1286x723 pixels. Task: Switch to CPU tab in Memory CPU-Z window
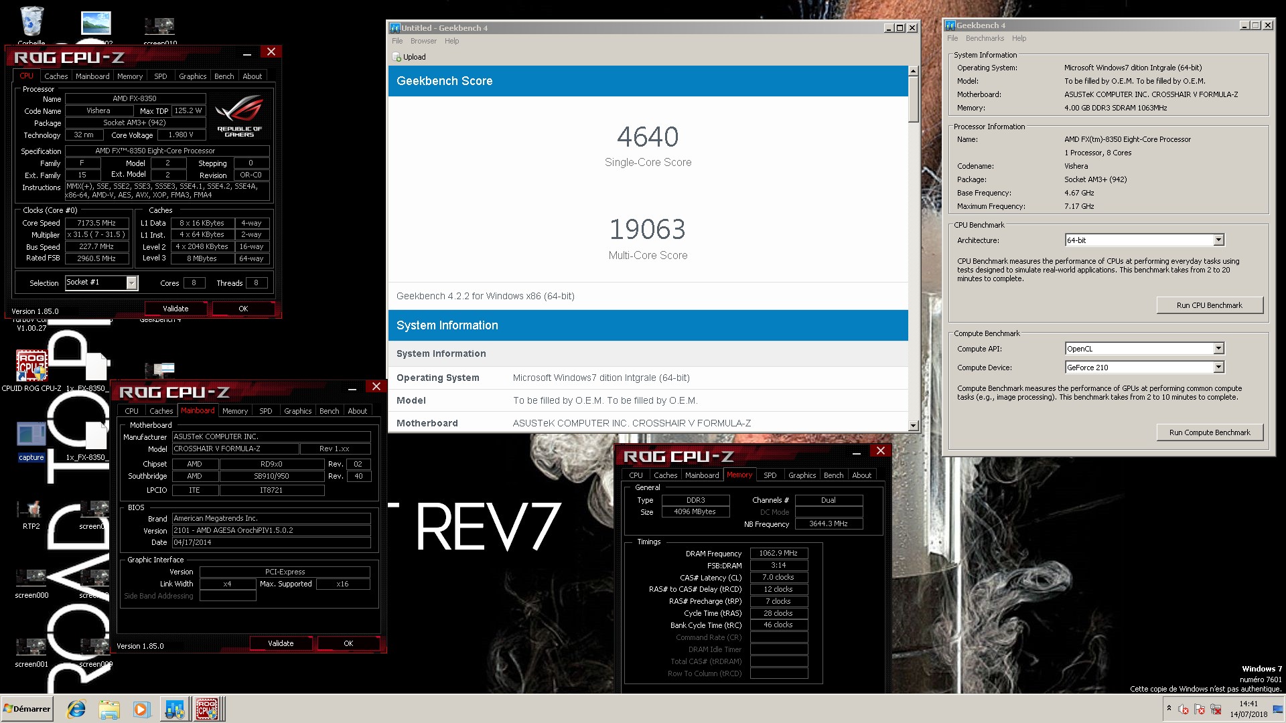[636, 475]
